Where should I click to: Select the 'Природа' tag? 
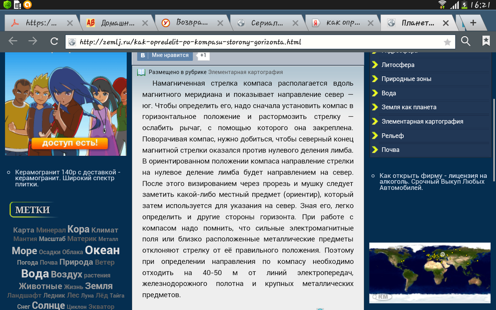(76, 262)
